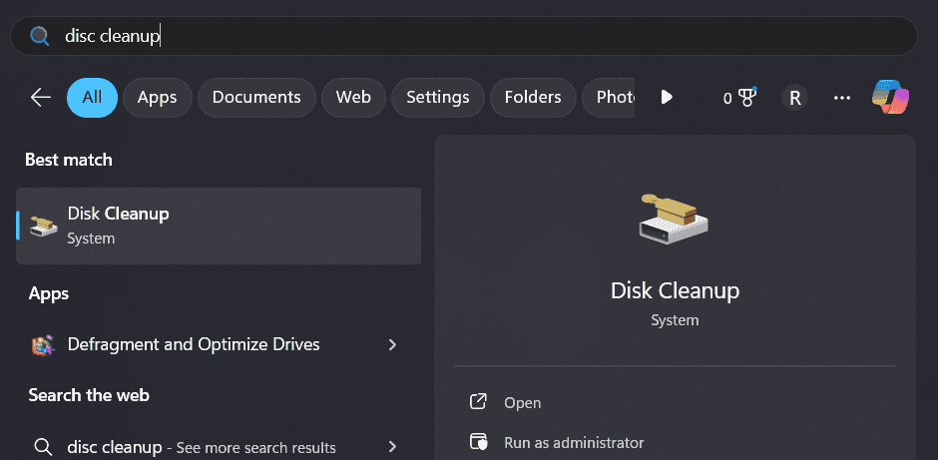Switch to the Apps filter tab
Viewport: 938px width, 460px height.
158,97
